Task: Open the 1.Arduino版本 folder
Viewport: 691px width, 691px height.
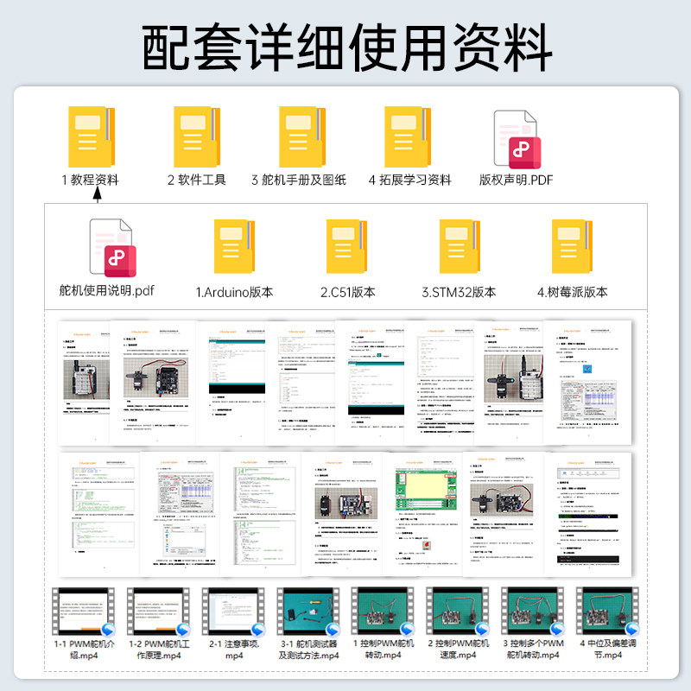Action: (234, 246)
